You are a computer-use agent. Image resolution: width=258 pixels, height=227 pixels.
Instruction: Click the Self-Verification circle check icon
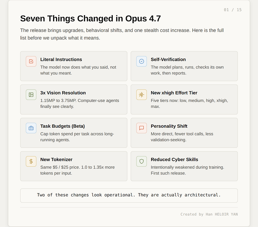tap(142, 61)
